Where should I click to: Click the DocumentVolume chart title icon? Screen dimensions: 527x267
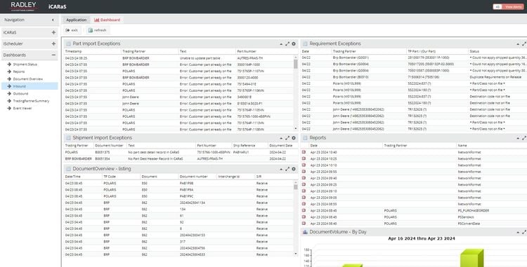pos(305,232)
